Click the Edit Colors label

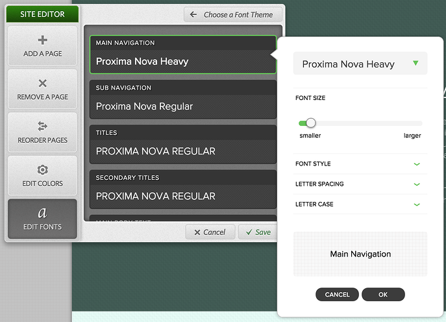[42, 184]
